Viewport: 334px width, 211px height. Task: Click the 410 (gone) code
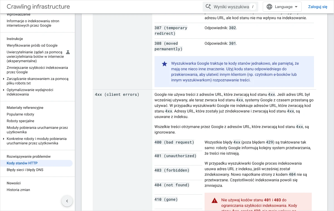pyautogui.click(x=166, y=199)
